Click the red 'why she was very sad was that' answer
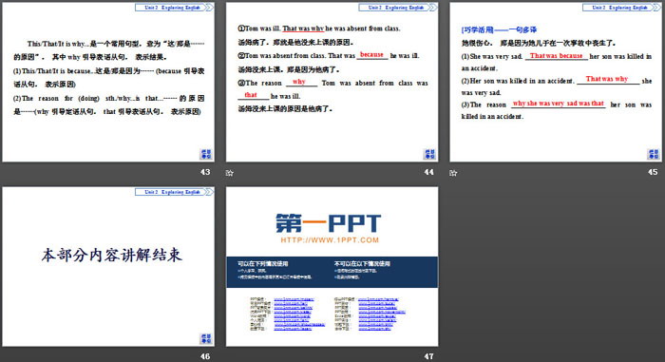The width and height of the screenshot is (665, 362). pos(559,104)
